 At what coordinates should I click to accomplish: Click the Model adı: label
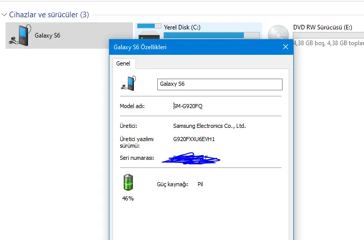[x=132, y=106]
